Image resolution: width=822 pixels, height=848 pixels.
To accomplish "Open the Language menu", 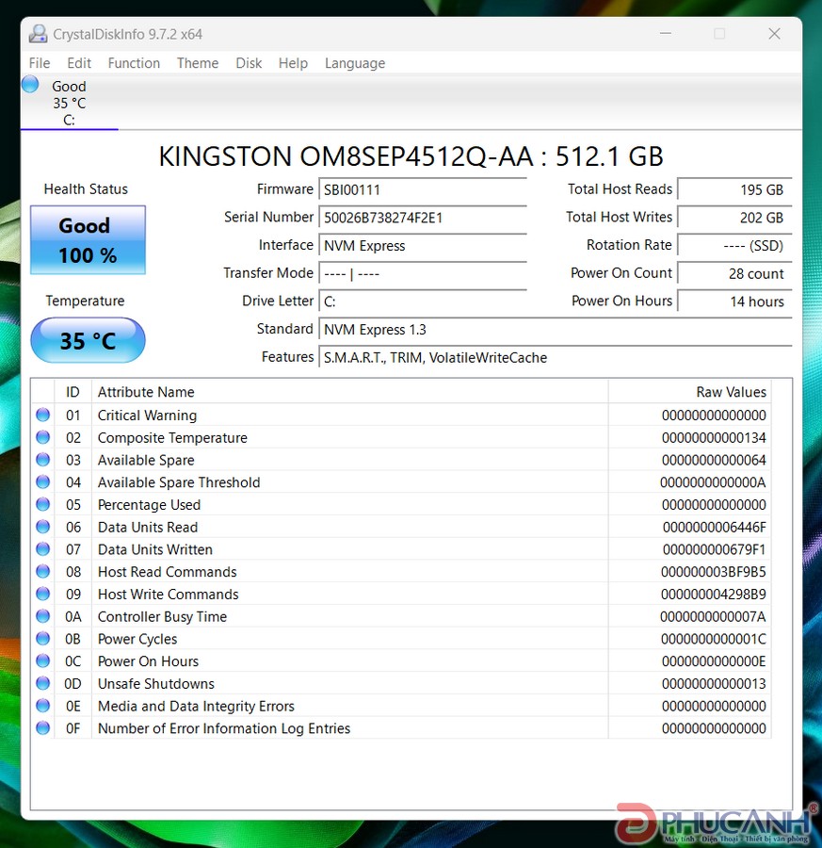I will pos(354,63).
